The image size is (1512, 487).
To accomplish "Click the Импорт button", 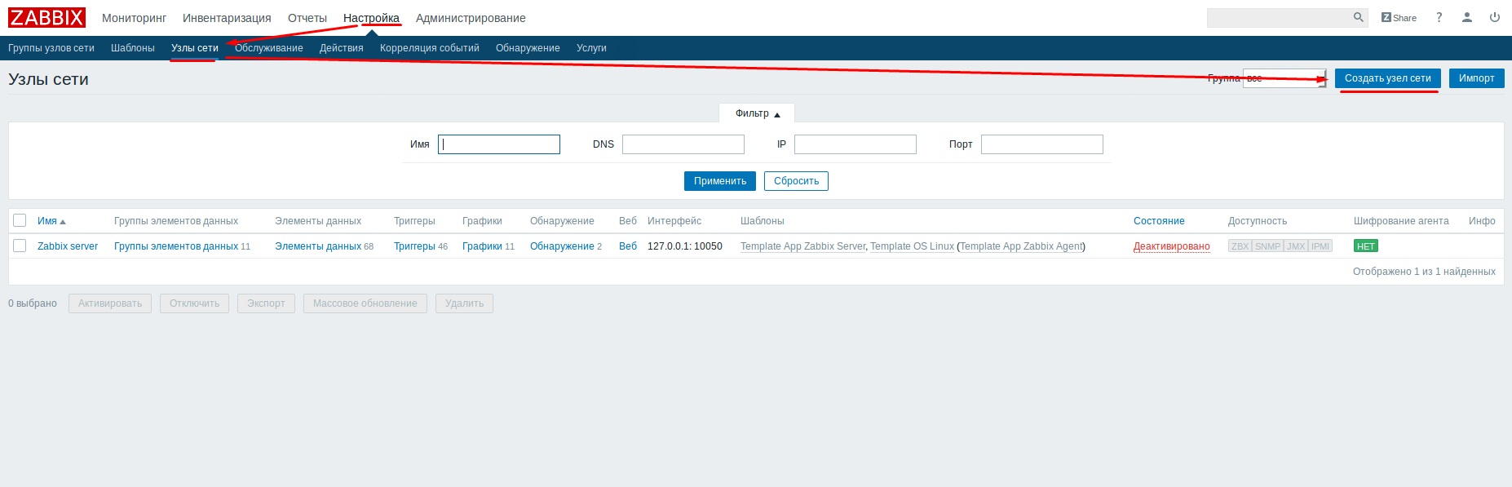I will [x=1477, y=78].
